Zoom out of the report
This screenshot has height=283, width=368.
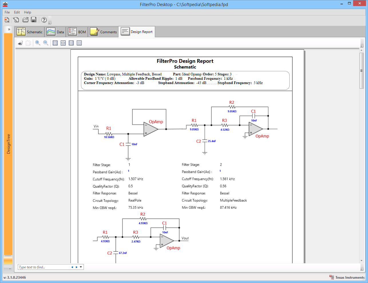45,43
